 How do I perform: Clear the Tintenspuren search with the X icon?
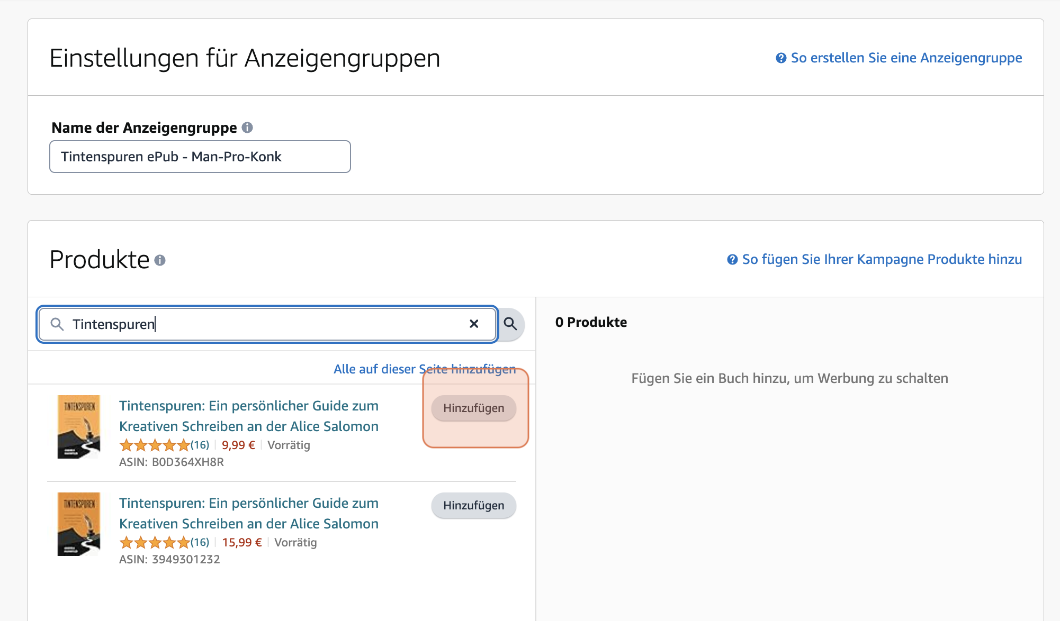pyautogui.click(x=474, y=324)
